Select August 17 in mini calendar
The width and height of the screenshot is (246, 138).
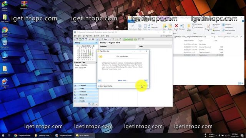click(90, 54)
